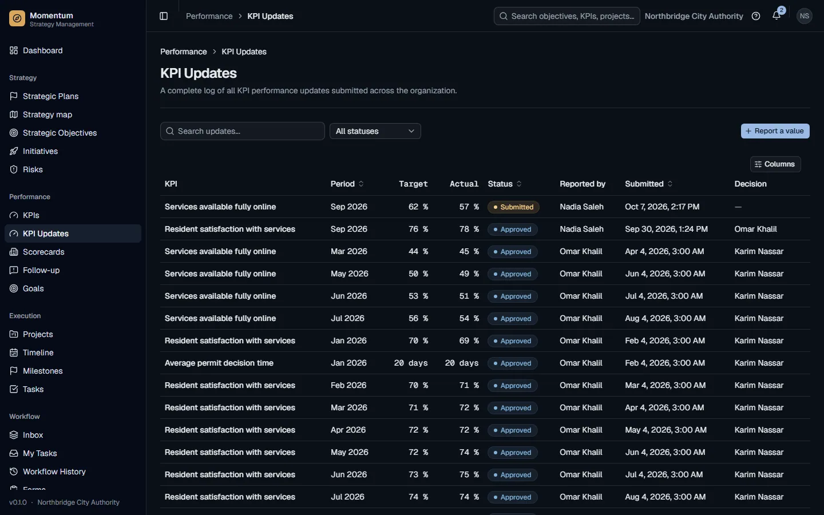Click the Dashboard grid icon
Screen dimensions: 824x515
(14, 50)
